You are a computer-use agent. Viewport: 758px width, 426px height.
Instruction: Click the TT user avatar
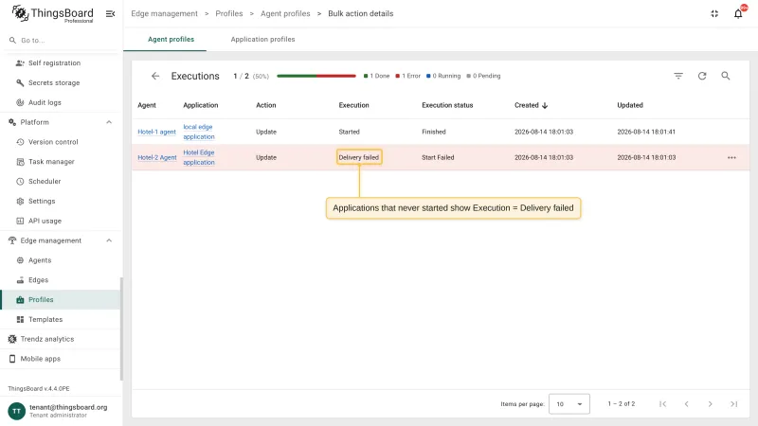[16, 411]
